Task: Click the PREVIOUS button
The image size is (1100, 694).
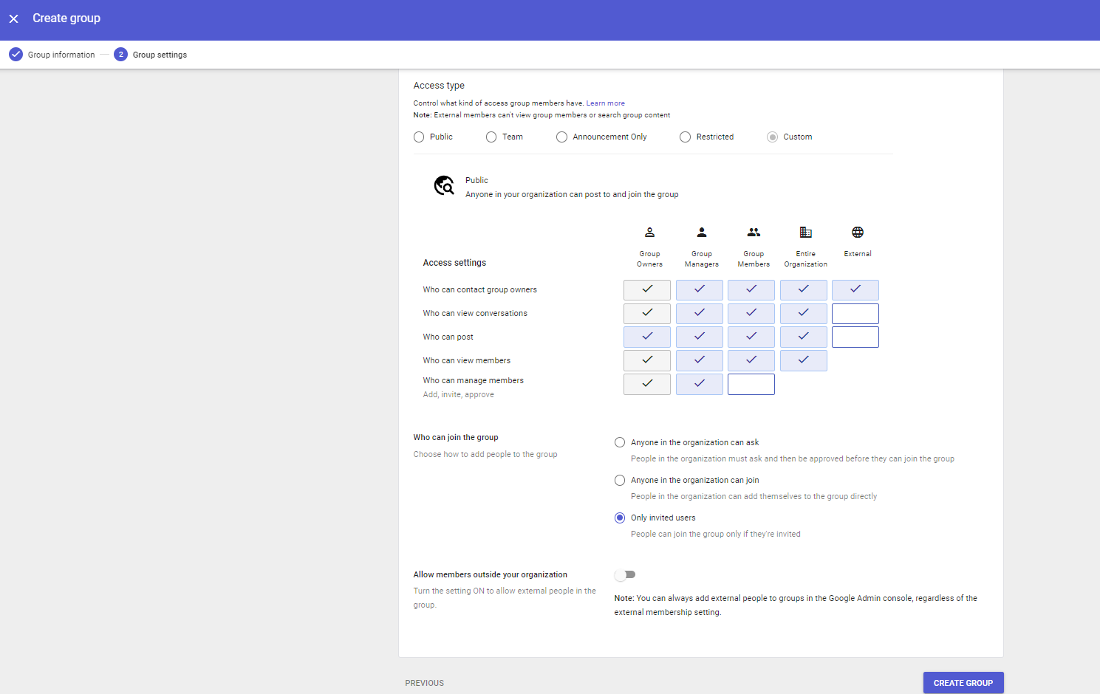Action: pos(424,682)
